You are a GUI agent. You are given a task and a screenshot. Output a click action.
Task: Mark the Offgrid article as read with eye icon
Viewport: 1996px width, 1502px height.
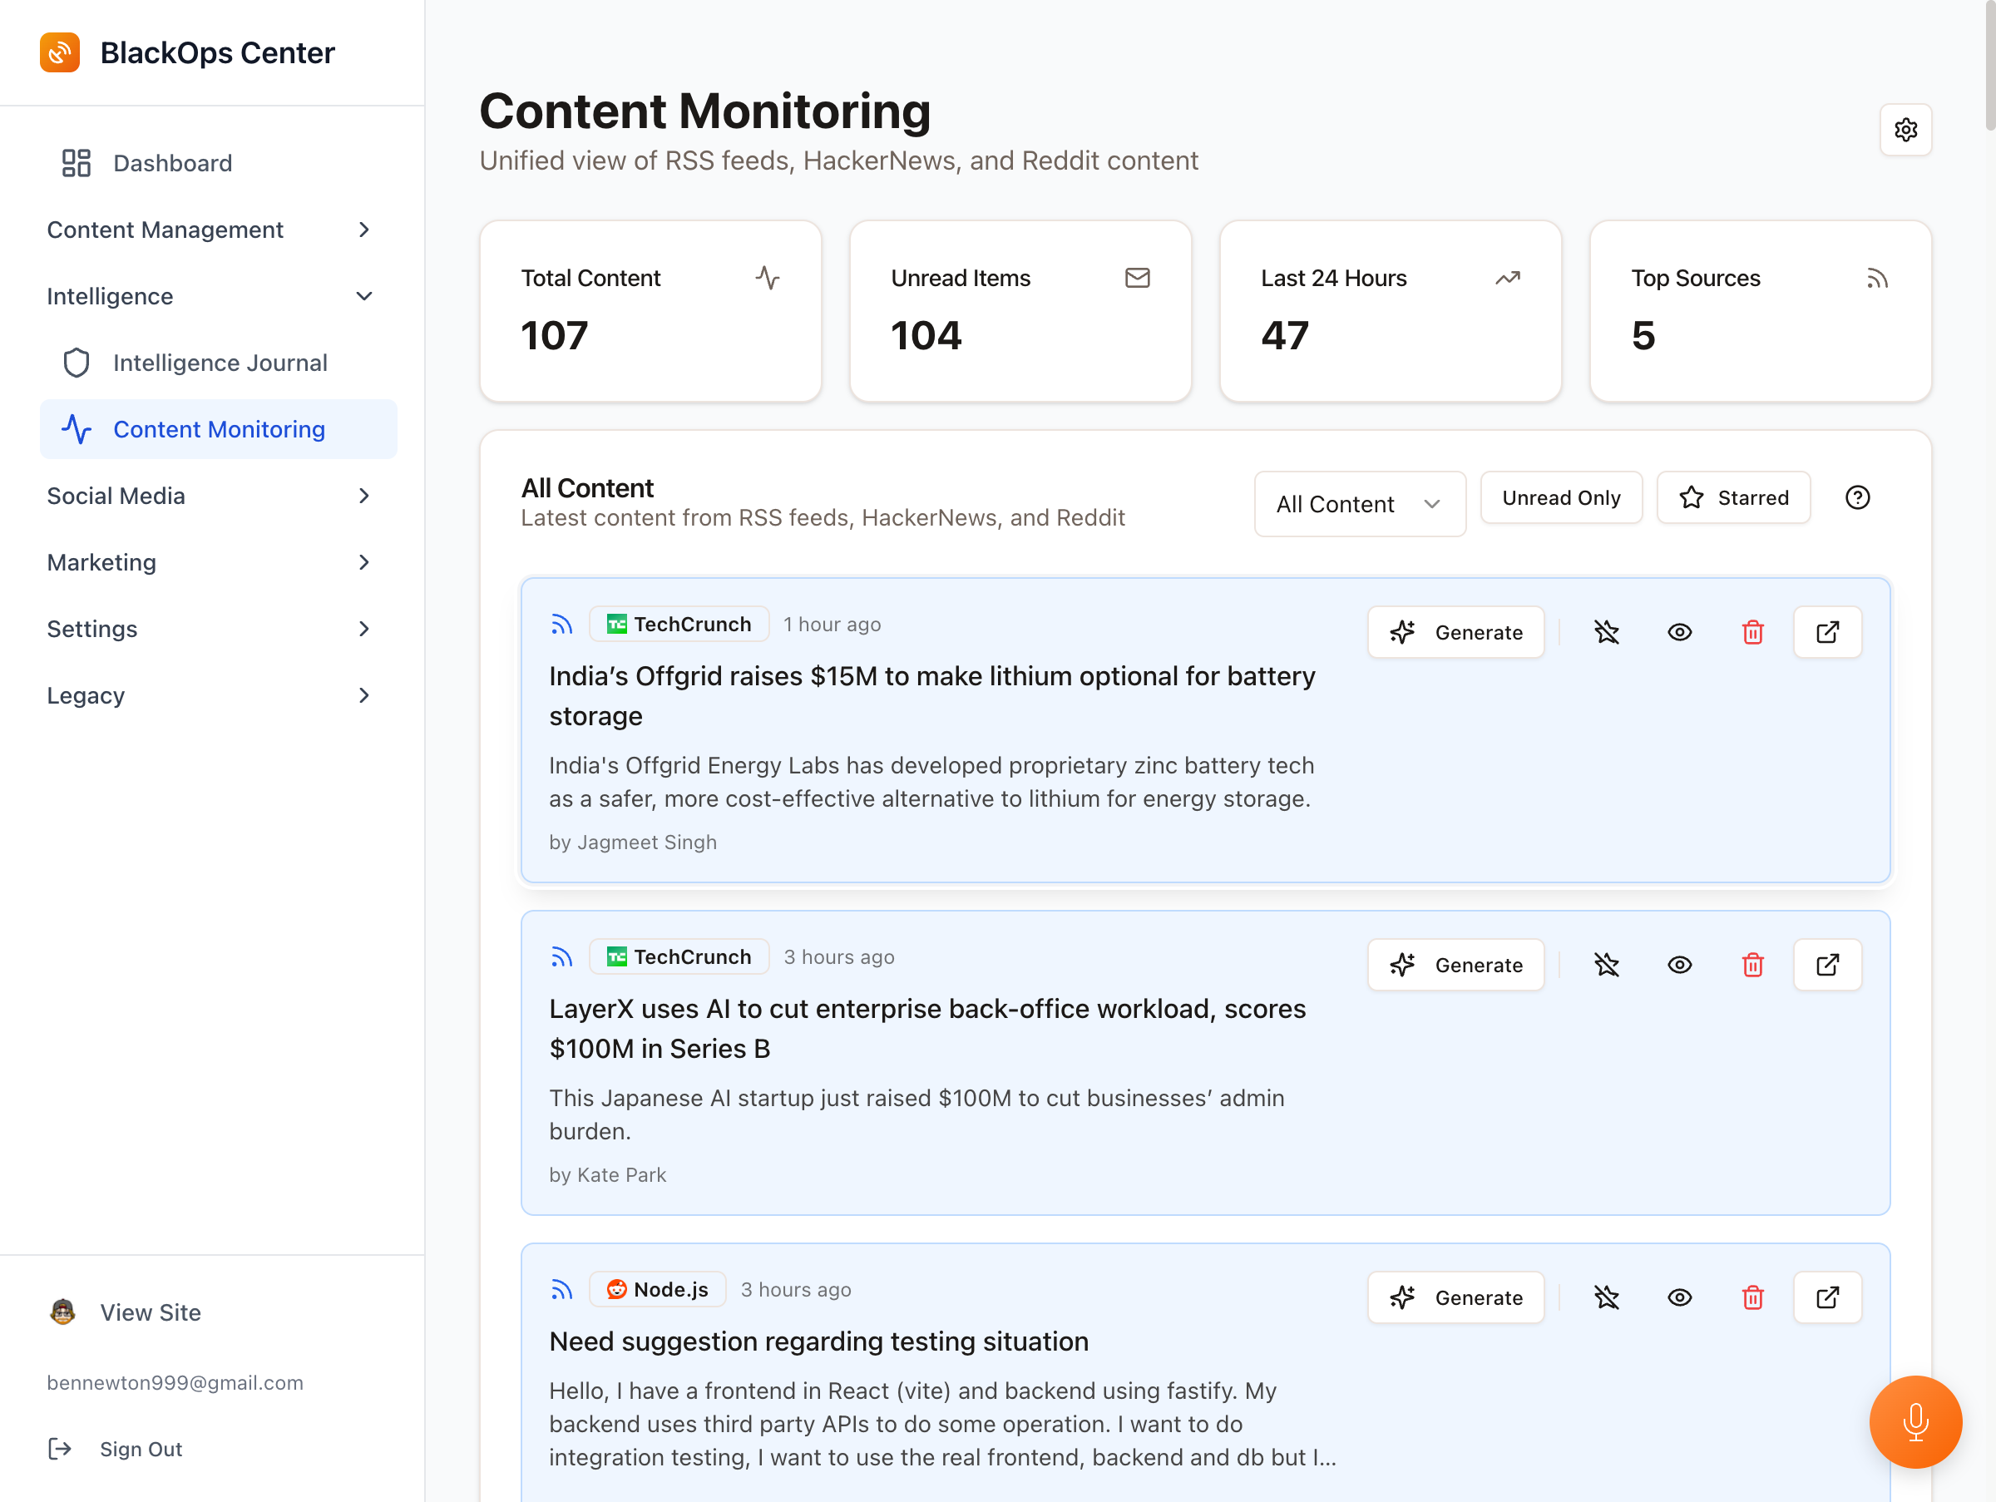click(x=1679, y=631)
